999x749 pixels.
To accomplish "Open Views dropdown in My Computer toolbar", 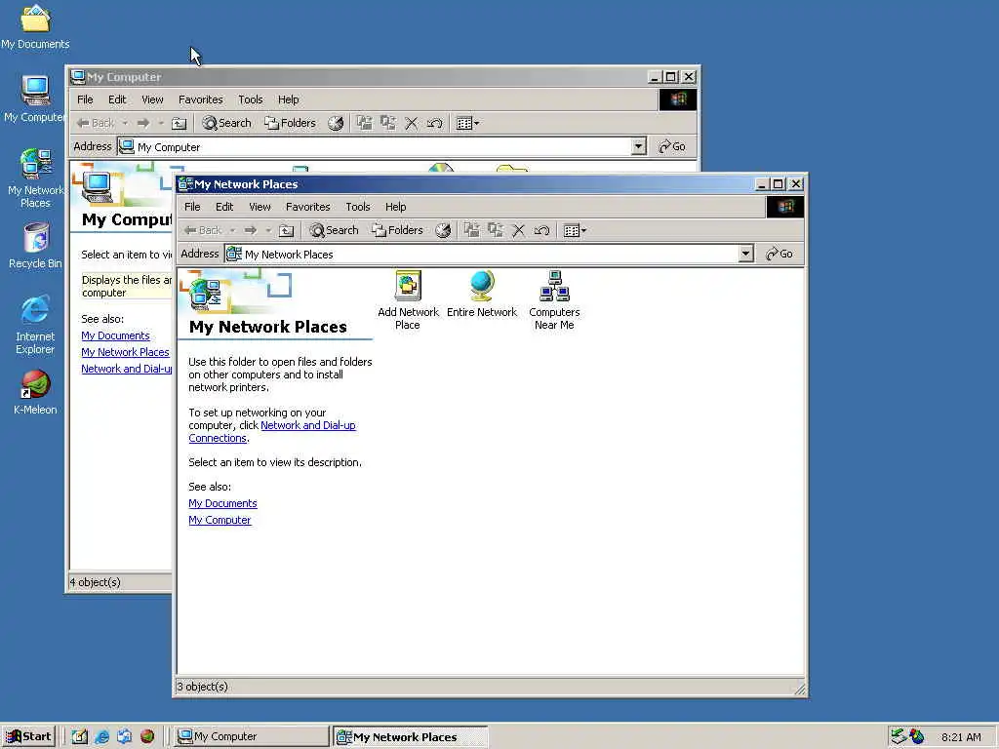I will pos(467,123).
